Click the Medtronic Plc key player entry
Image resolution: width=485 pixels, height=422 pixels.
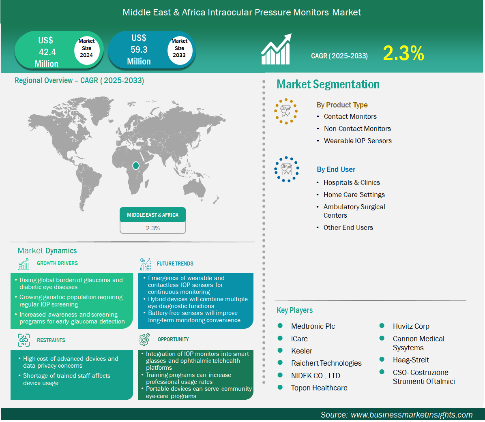click(x=313, y=326)
